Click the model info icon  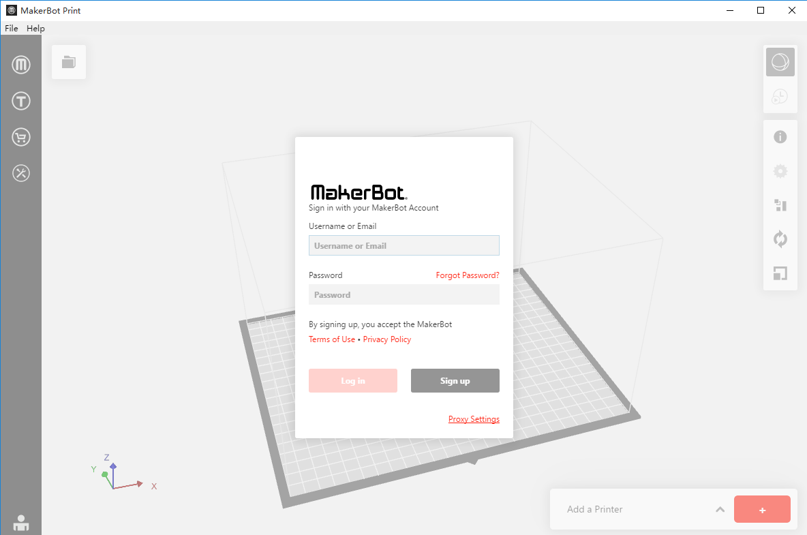coord(780,137)
